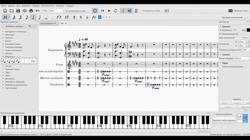The height and width of the screenshot is (140, 250).
Task: Open the В непрерывном виде view dropdown
Action: pos(77,11)
